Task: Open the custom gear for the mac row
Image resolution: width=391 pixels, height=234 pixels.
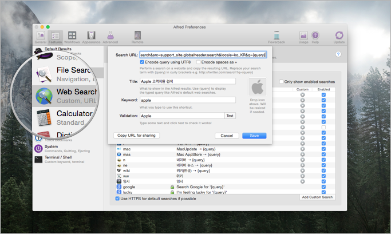Action: (302, 149)
